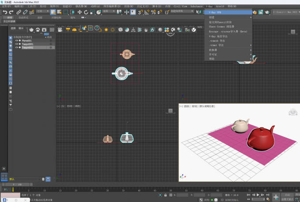
Task: Open the project path dropdown
Action: click(x=286, y=12)
